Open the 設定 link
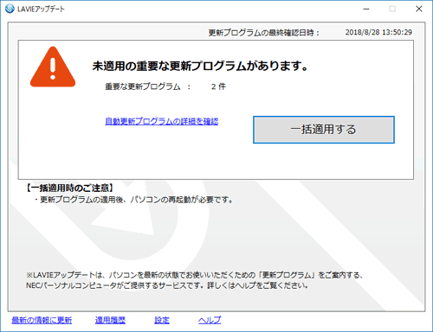This screenshot has width=433, height=332. click(162, 320)
